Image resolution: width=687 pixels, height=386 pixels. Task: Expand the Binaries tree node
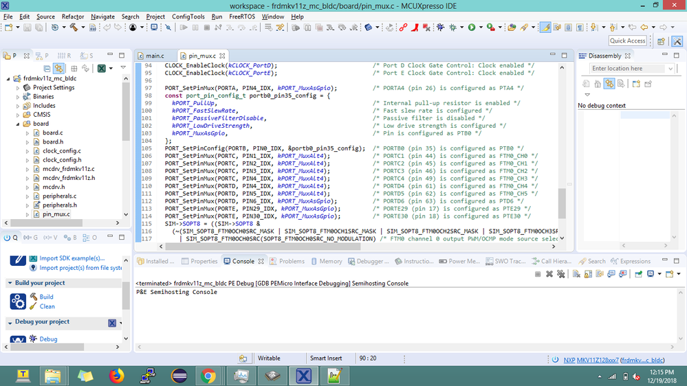[x=18, y=97]
